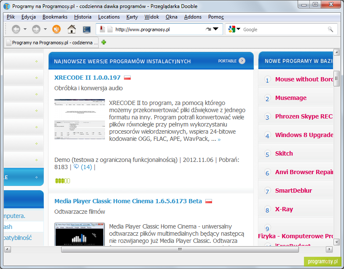Click the bookmark icon in address bar

point(102,29)
